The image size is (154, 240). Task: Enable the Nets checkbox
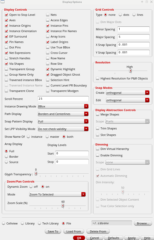pyautogui.click(x=48, y=15)
